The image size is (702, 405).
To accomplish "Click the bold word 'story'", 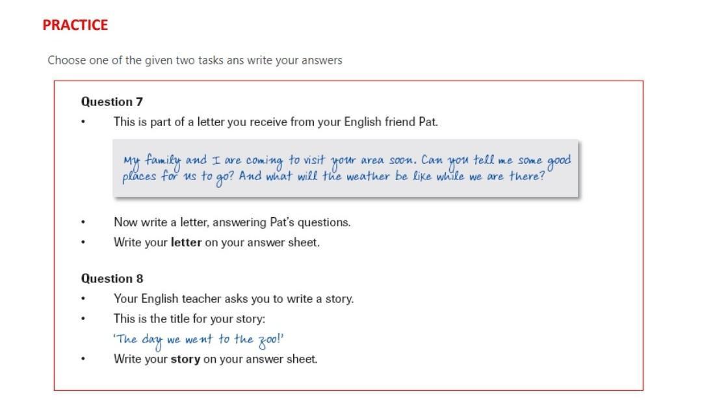I will pyautogui.click(x=185, y=359).
